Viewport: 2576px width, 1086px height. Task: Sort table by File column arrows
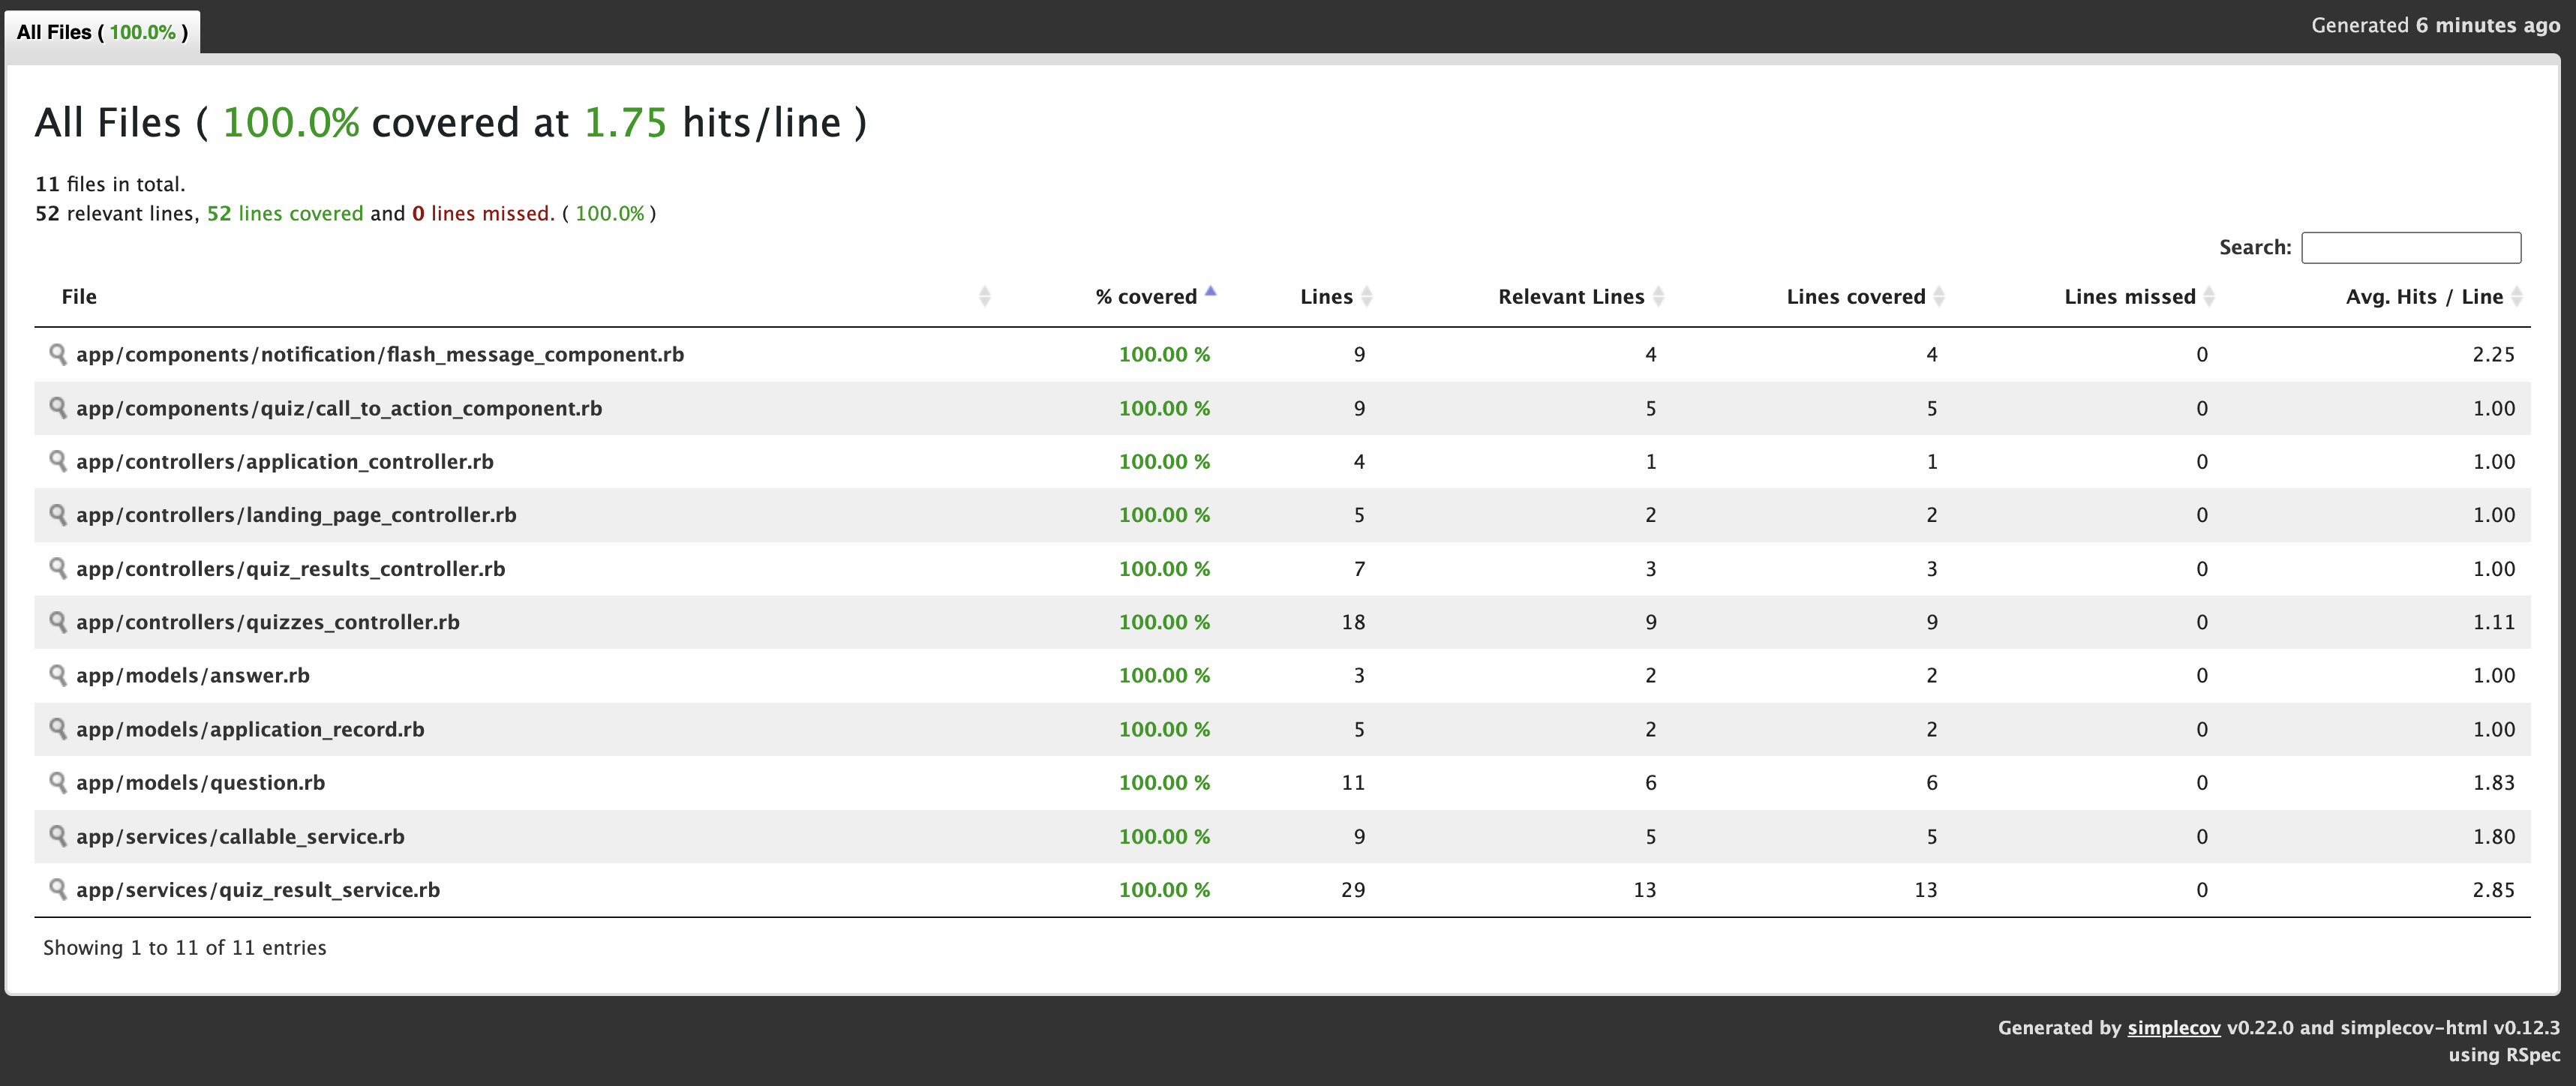coord(984,296)
